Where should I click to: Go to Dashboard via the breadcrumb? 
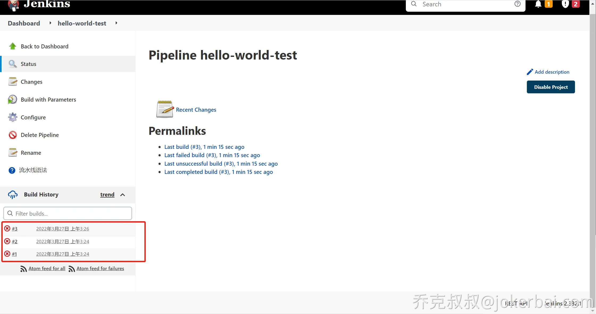[24, 23]
